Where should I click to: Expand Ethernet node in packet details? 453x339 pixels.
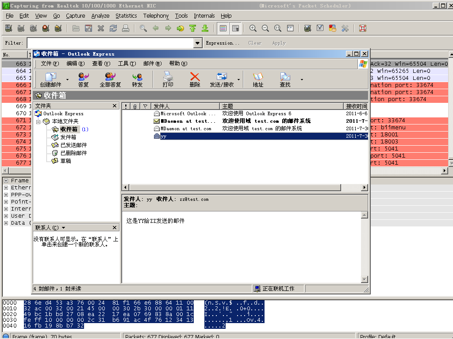click(6, 188)
